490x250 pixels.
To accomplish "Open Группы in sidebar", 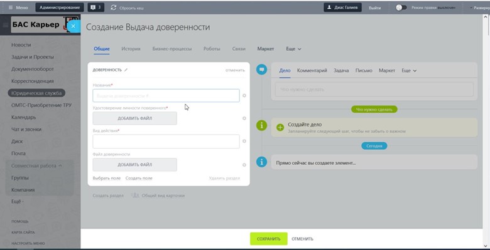I will click(x=20, y=178).
